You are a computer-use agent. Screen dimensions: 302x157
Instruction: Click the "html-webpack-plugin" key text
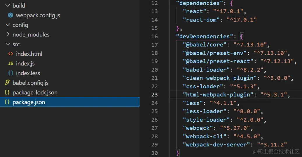pyautogui.click(x=218, y=95)
